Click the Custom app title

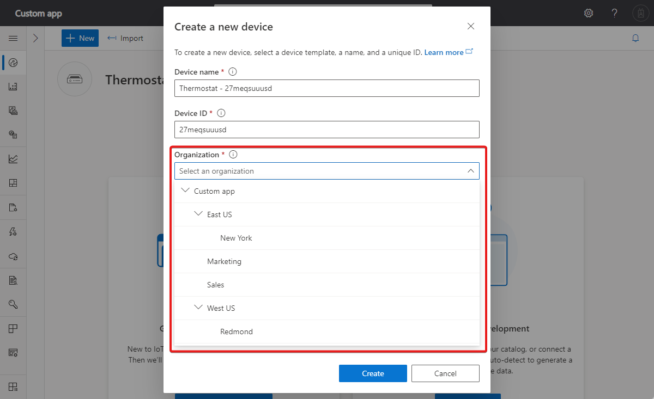38,14
